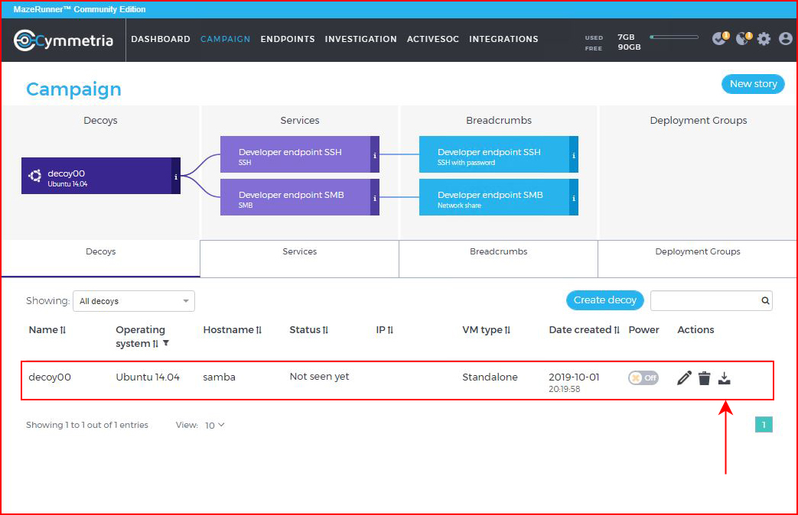Image resolution: width=798 pixels, height=515 pixels.
Task: Switch to the Deployment Groups tab
Action: pyautogui.click(x=698, y=258)
